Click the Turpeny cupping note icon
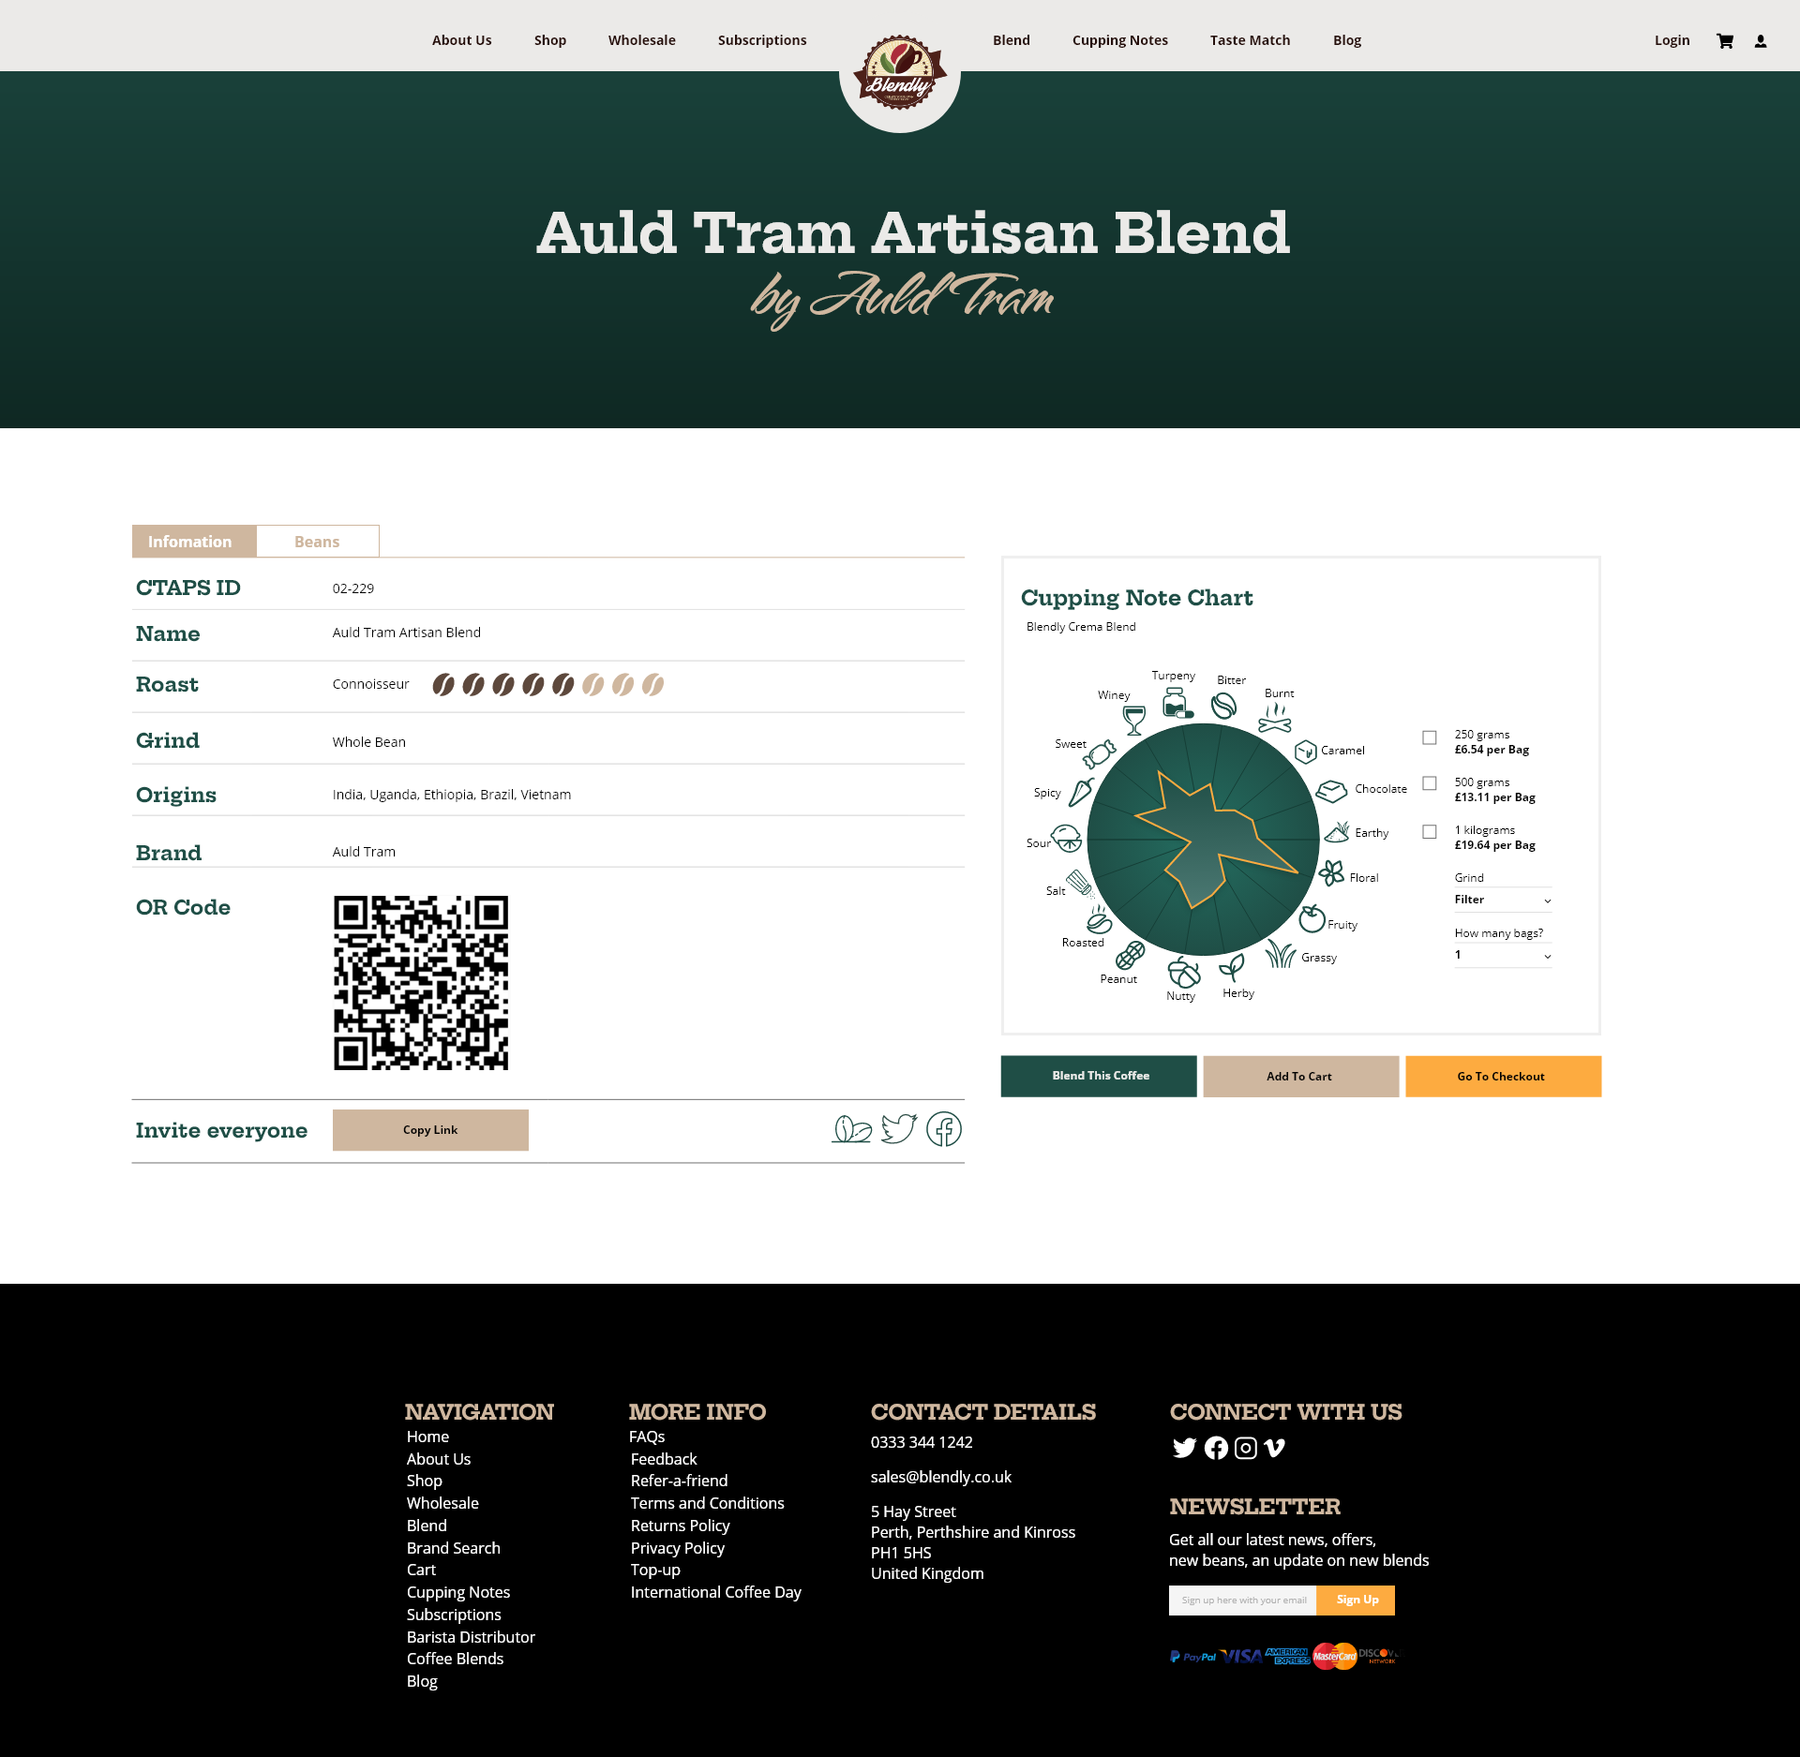Image resolution: width=1800 pixels, height=1757 pixels. 1177,702
